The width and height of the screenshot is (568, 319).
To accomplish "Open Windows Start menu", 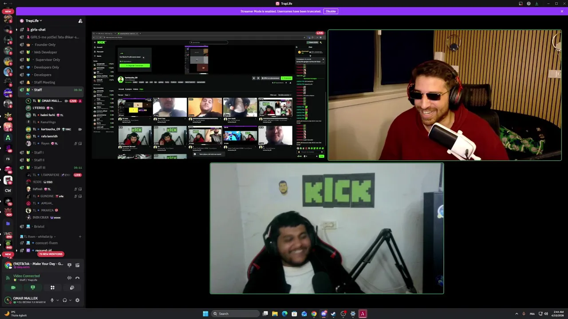I will click(205, 314).
